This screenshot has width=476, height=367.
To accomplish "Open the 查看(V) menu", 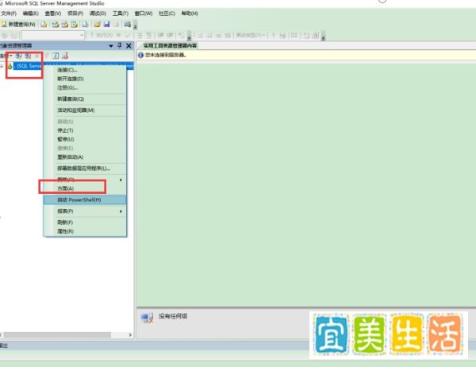I will (x=53, y=14).
